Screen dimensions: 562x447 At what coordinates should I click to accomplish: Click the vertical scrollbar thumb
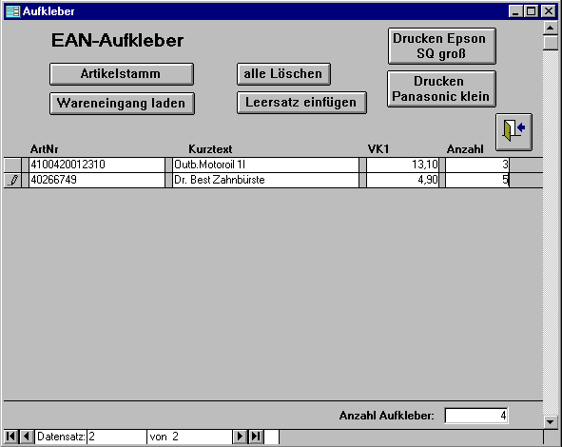tap(551, 43)
